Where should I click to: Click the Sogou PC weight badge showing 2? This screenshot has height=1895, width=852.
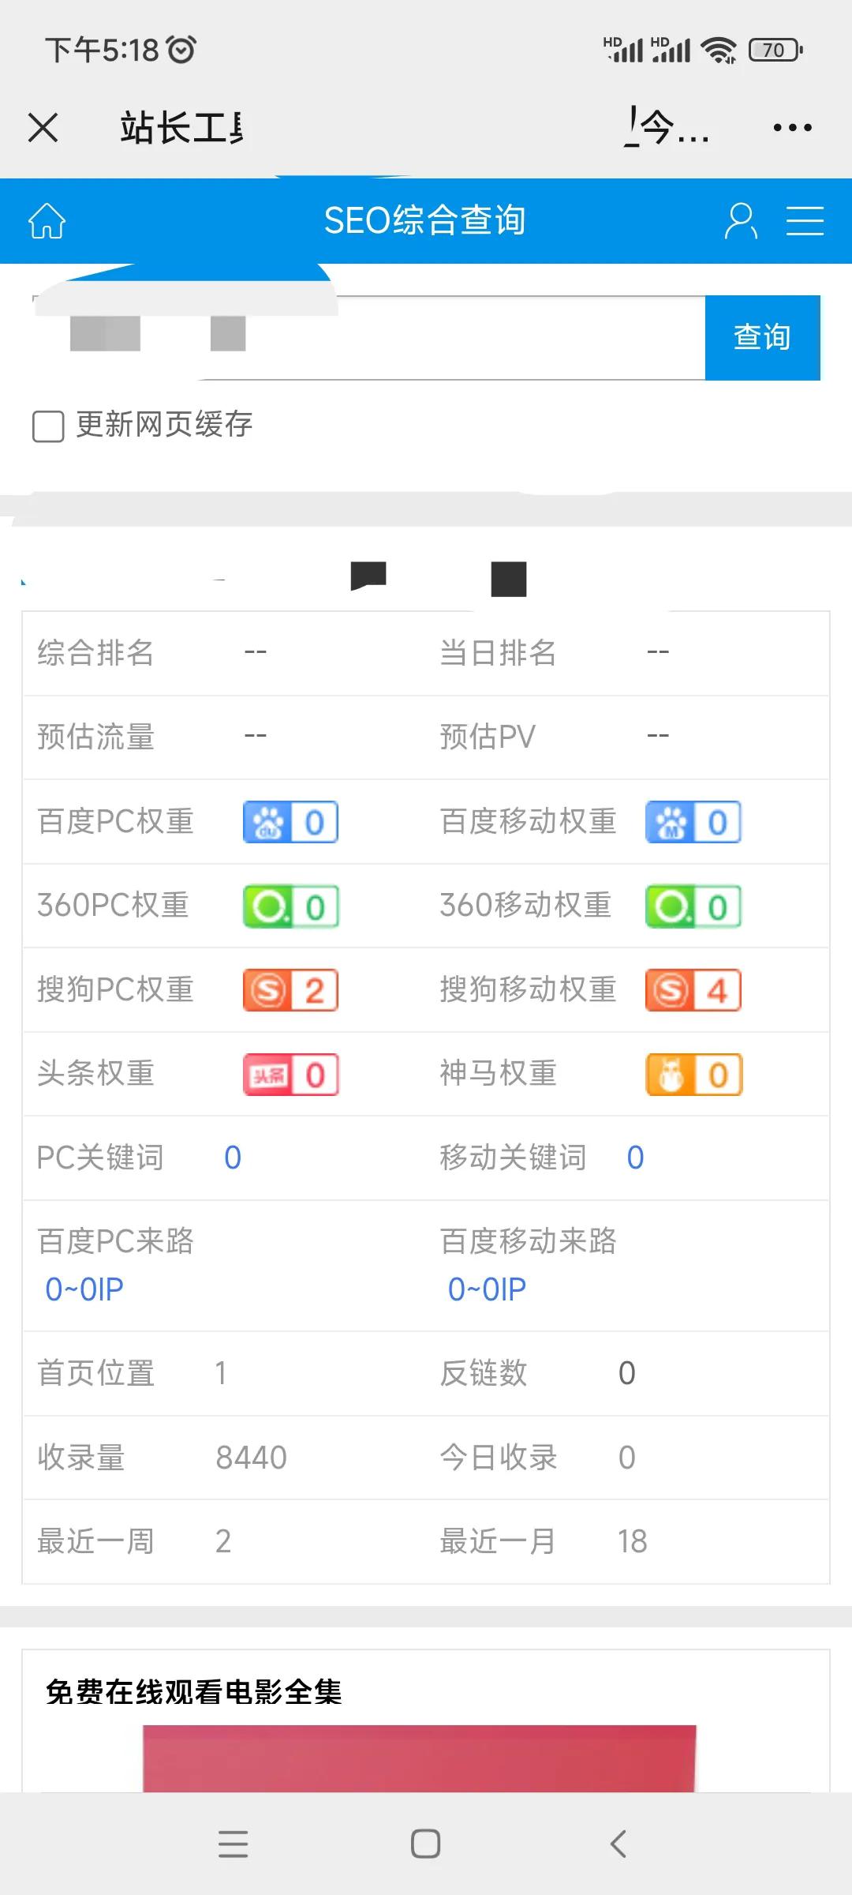click(x=290, y=990)
